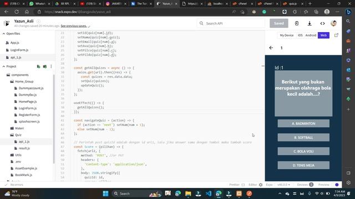Choose answer D. TENIS MEJA

303,165
